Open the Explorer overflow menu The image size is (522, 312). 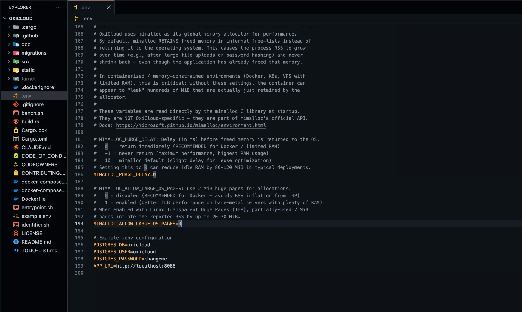(58, 7)
